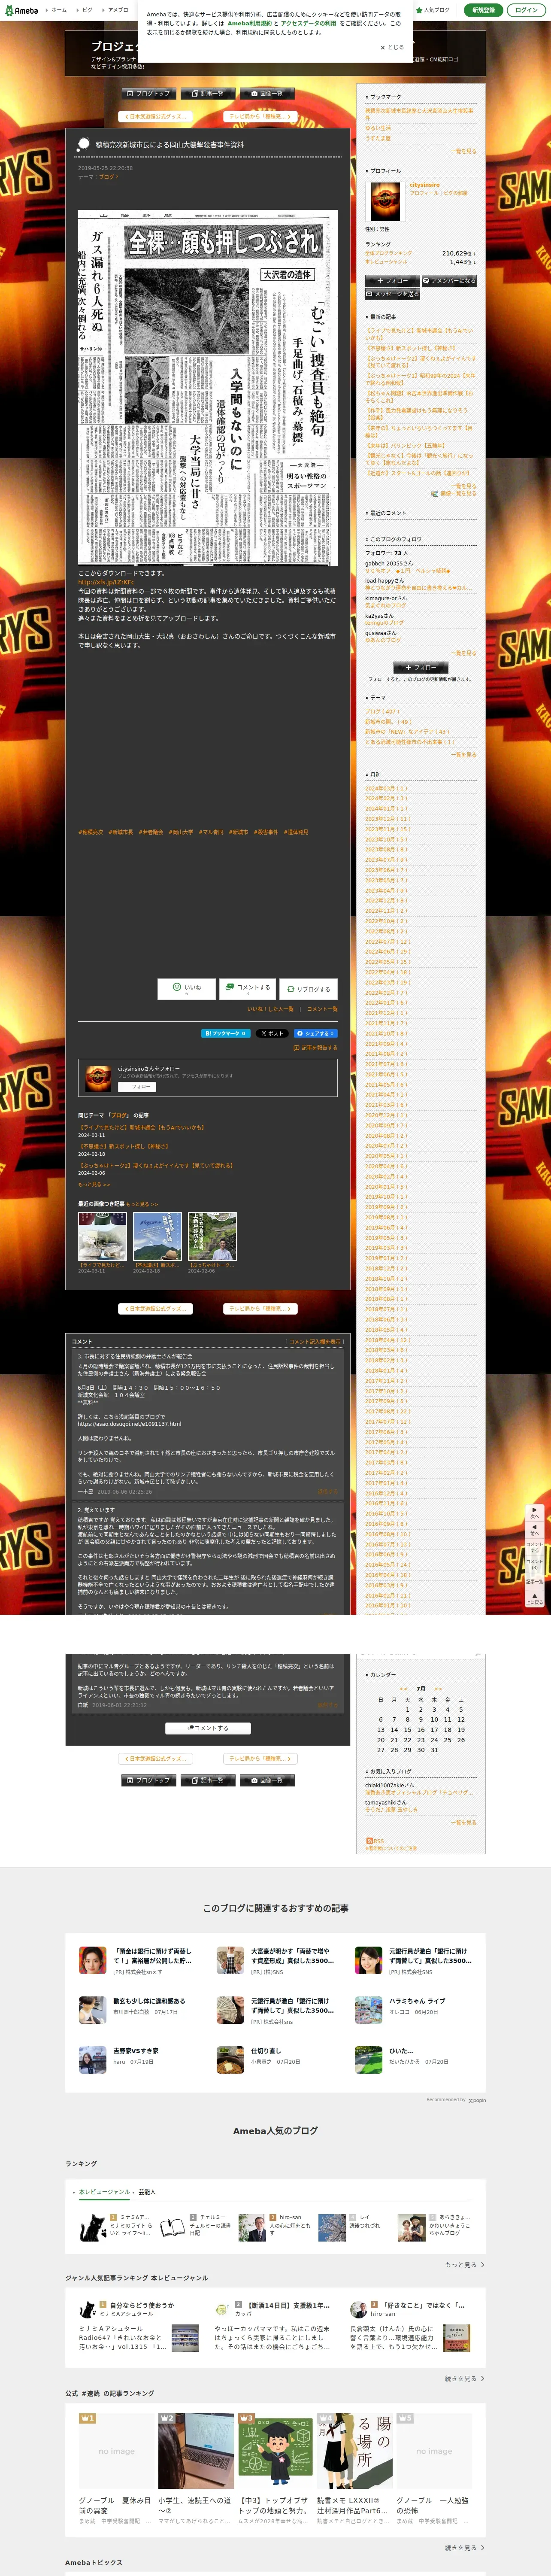The height and width of the screenshot is (2576, 551).
Task: Expand ranking with もっと見る chevron
Action: (465, 2265)
